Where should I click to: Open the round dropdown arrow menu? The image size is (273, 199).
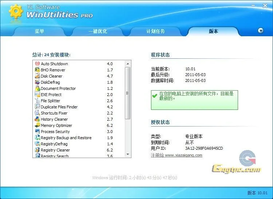coord(261,31)
